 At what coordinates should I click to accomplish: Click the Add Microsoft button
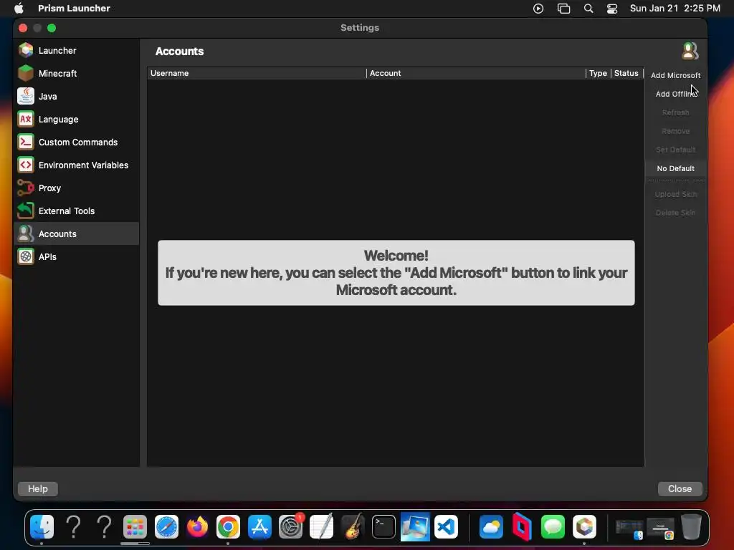tap(675, 75)
